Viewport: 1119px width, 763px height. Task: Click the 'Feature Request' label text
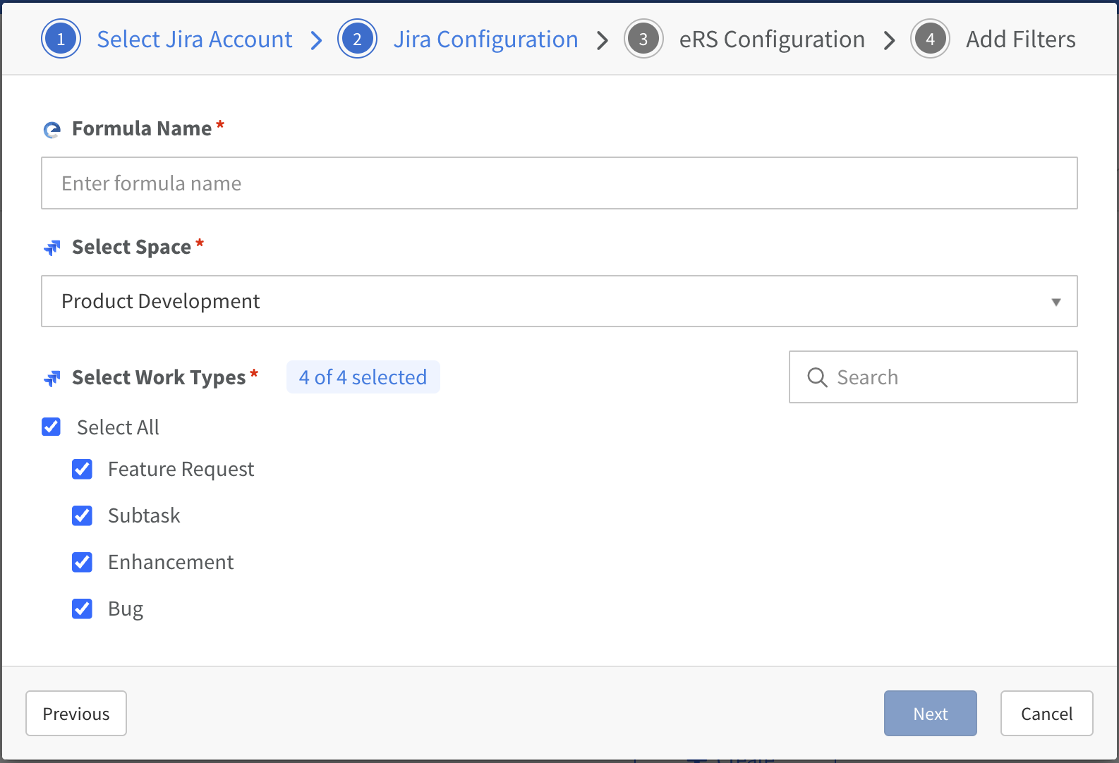(181, 470)
